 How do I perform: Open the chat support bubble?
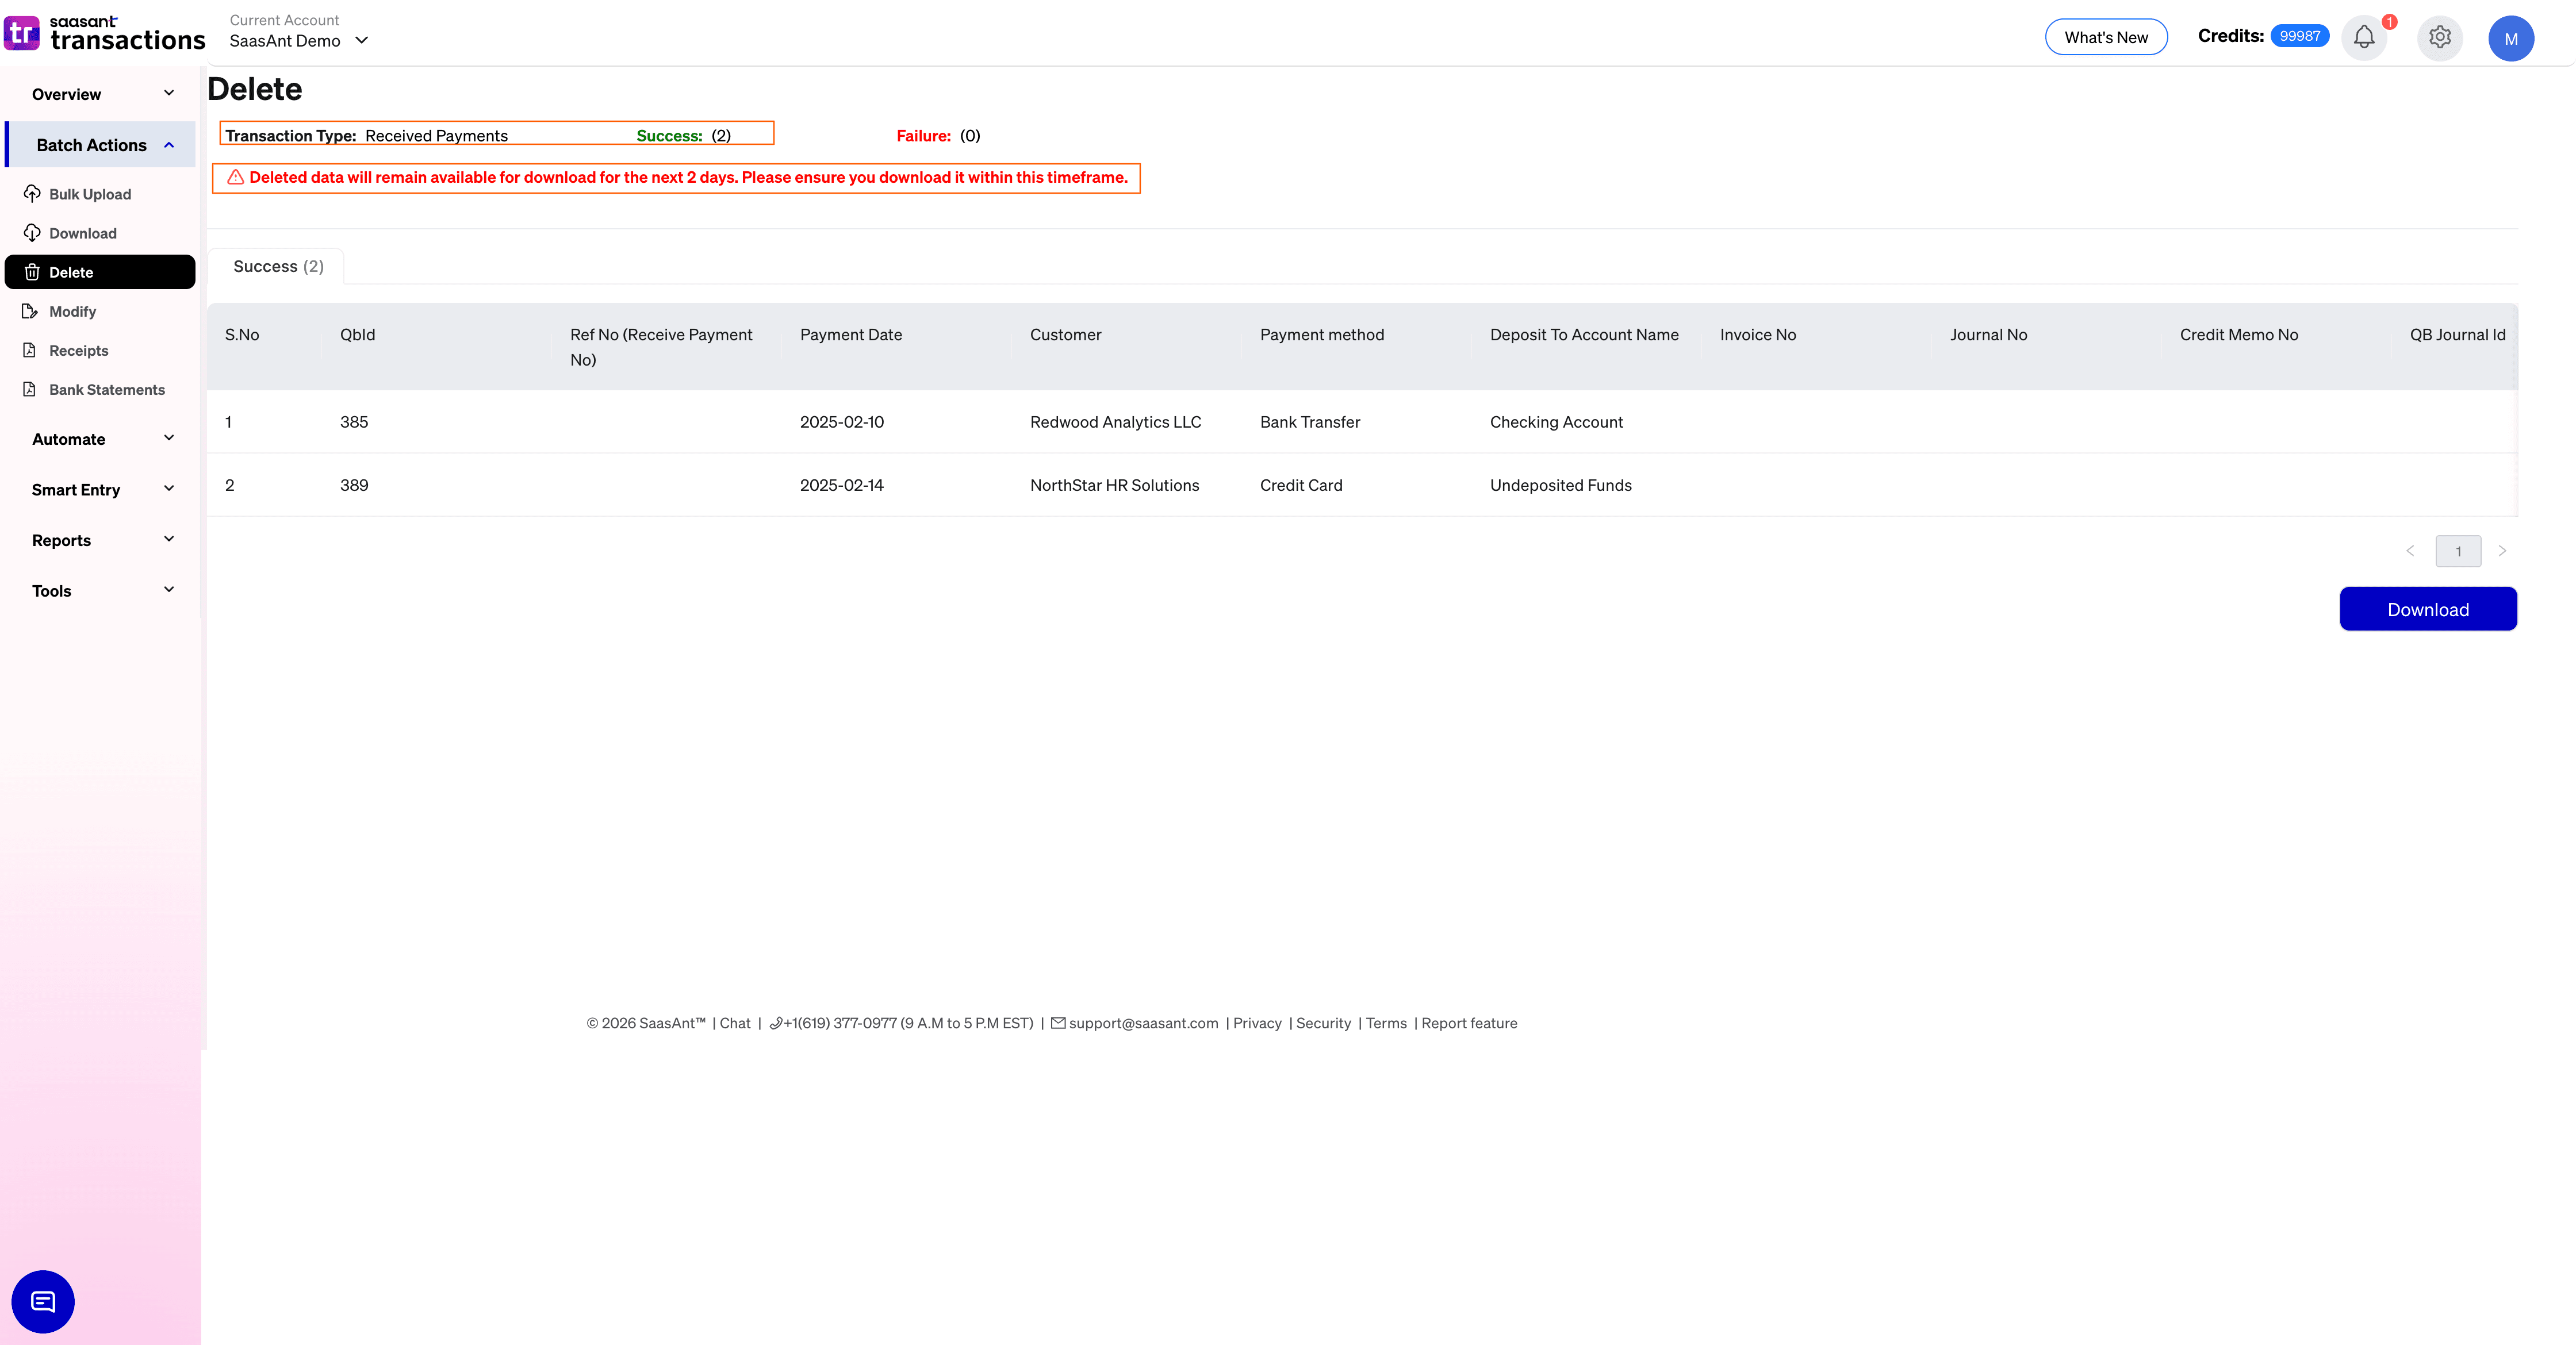(42, 1301)
